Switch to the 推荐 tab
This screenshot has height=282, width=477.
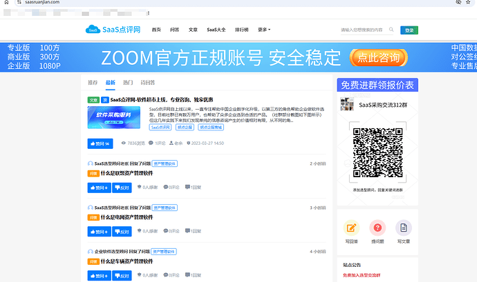pyautogui.click(x=93, y=83)
